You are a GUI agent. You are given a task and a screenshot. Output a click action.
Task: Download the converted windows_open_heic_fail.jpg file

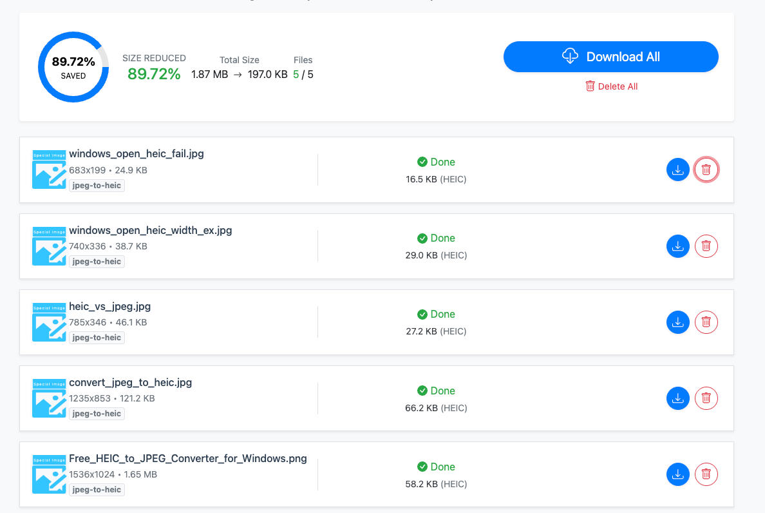(x=677, y=170)
